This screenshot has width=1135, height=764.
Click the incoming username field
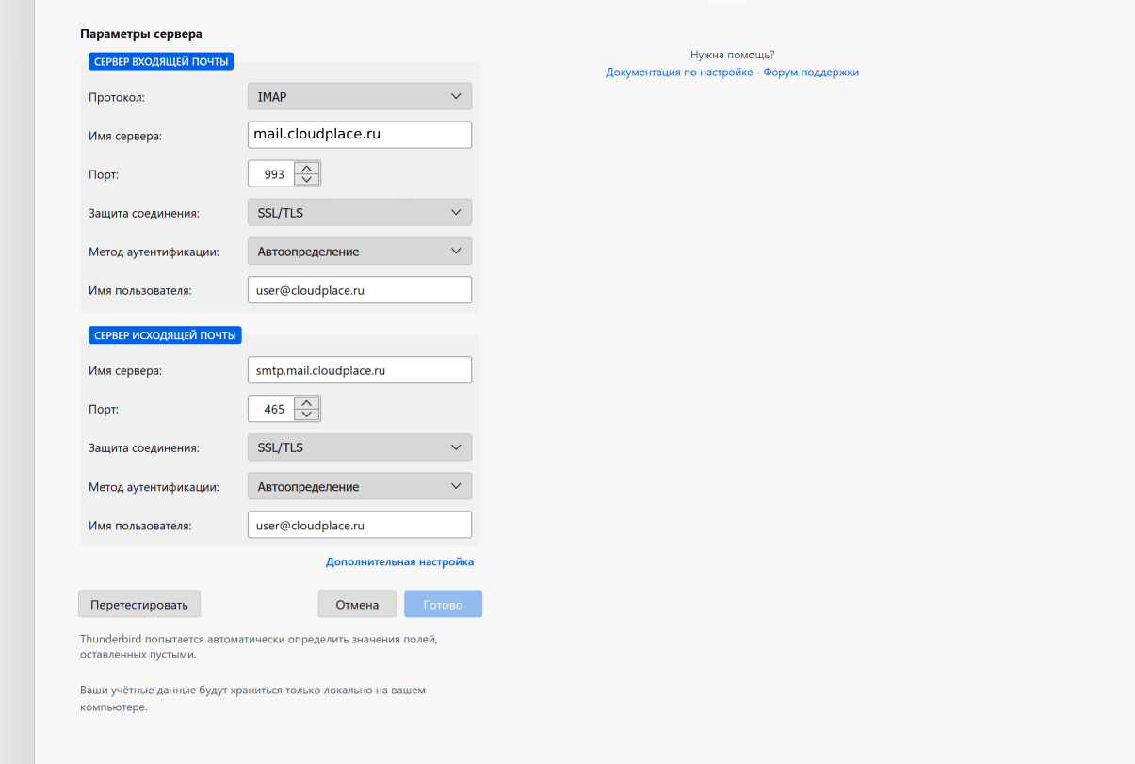click(359, 290)
